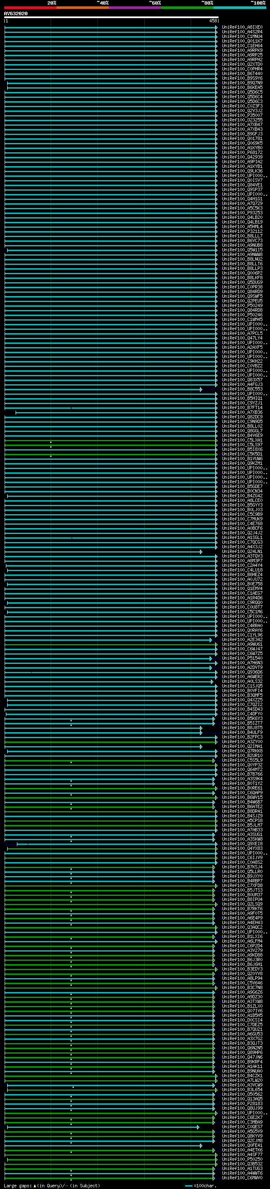Select hit label UniRef100_C5K5D1
Image resolution: width=270 pixels, height=1189 pixels.
(x=242, y=454)
